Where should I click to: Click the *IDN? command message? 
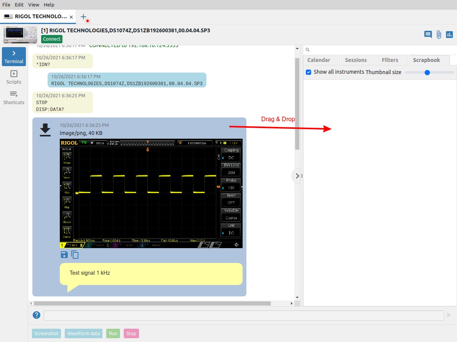pyautogui.click(x=62, y=61)
